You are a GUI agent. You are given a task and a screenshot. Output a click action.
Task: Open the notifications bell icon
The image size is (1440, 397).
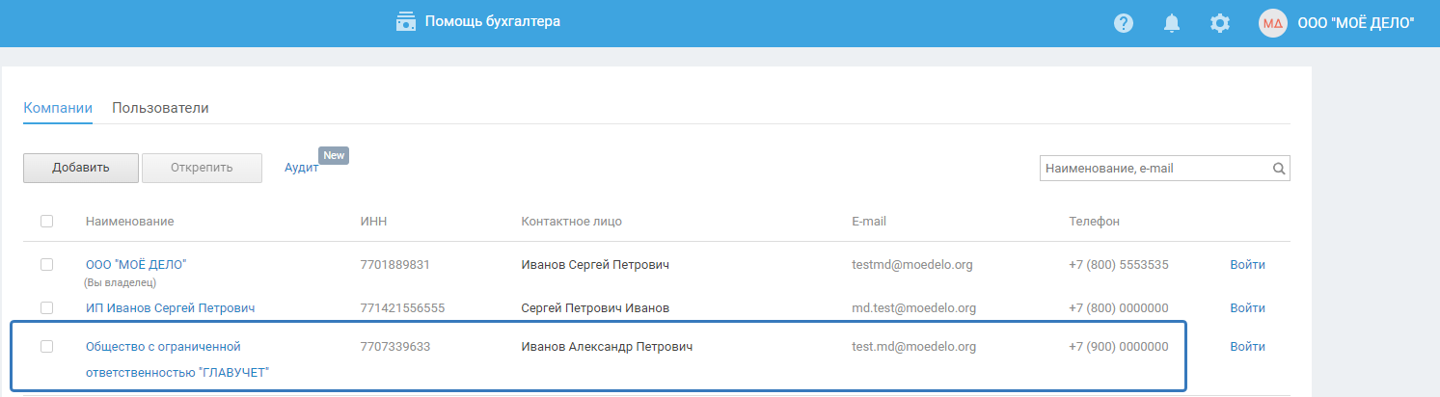1173,23
